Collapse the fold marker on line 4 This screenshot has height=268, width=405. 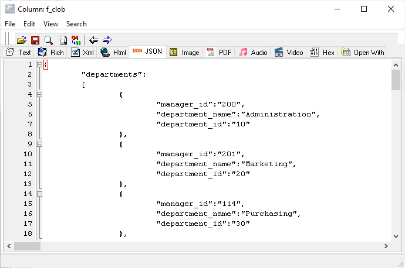pos(39,94)
